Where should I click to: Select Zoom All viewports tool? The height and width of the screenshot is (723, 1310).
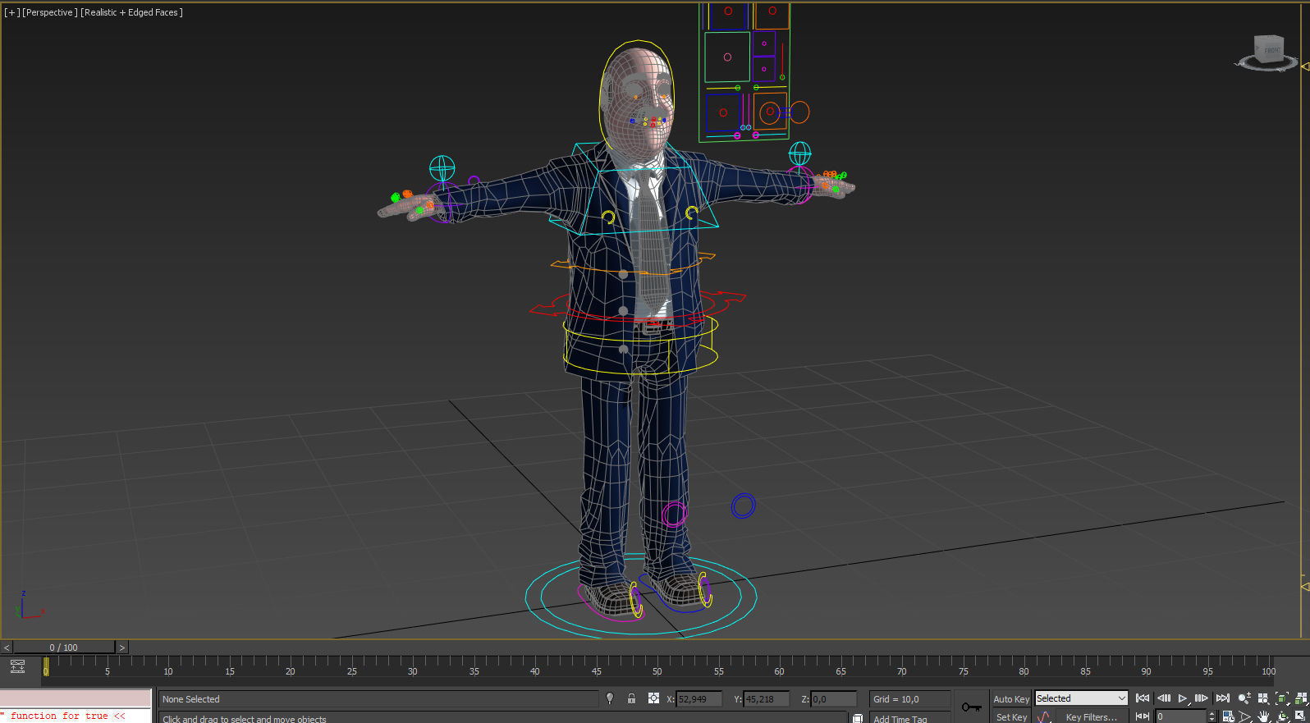(x=1263, y=698)
